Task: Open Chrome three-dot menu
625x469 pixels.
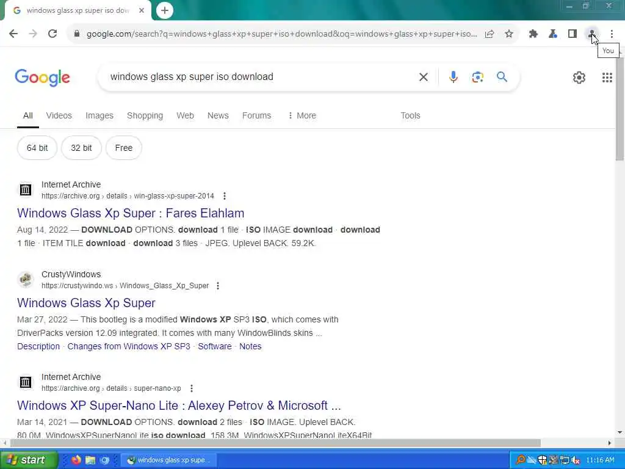Action: point(612,34)
